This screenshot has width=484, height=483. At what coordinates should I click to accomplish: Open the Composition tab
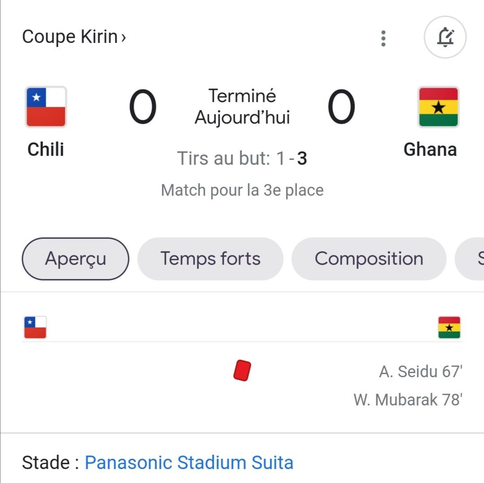(369, 259)
